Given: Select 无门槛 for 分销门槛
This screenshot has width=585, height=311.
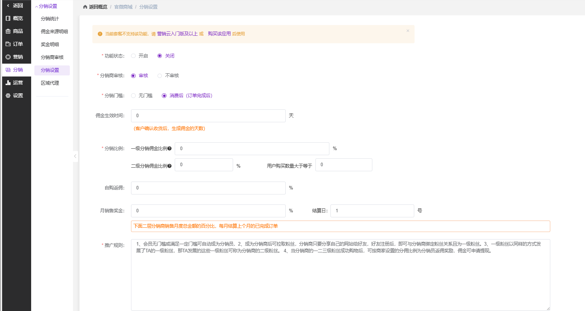Looking at the screenshot, I should tap(142, 95).
